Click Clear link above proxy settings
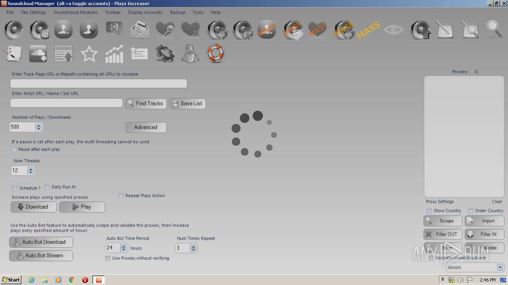The height and width of the screenshot is (285, 508). [497, 202]
